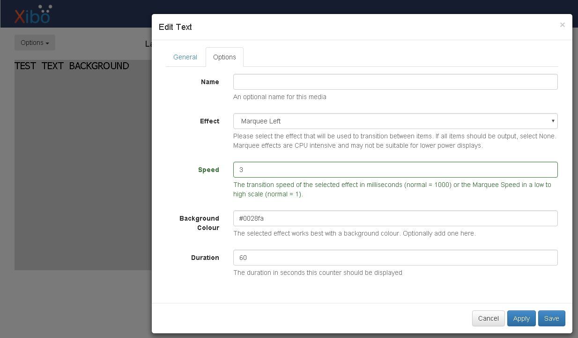Click the Name label
Viewport: 578px width, 338px height.
click(210, 82)
